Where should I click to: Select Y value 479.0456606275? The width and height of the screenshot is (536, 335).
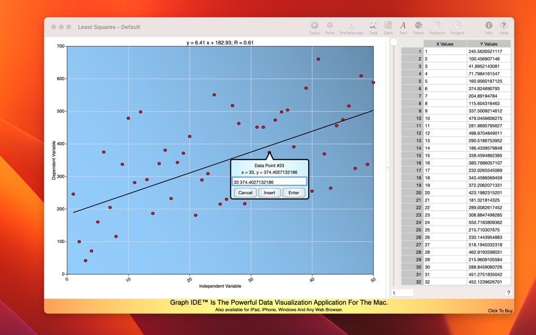[x=489, y=118]
